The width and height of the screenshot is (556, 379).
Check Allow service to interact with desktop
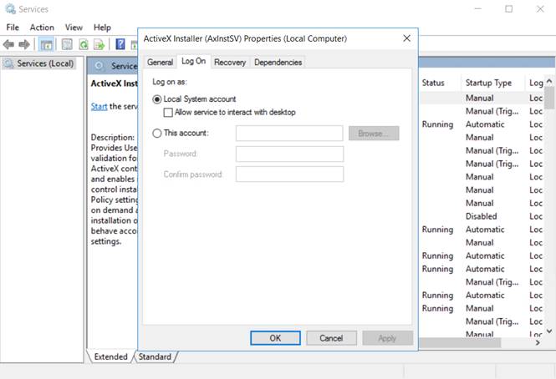(168, 113)
